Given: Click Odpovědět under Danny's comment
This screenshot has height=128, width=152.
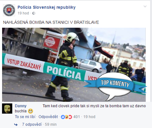Looking at the screenshot, I should click(48, 117).
